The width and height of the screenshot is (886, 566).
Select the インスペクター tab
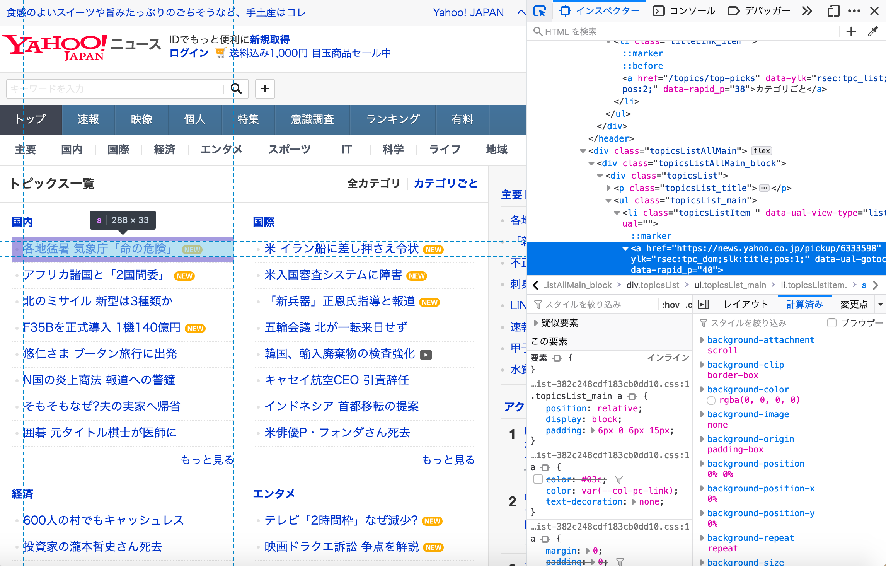point(600,11)
